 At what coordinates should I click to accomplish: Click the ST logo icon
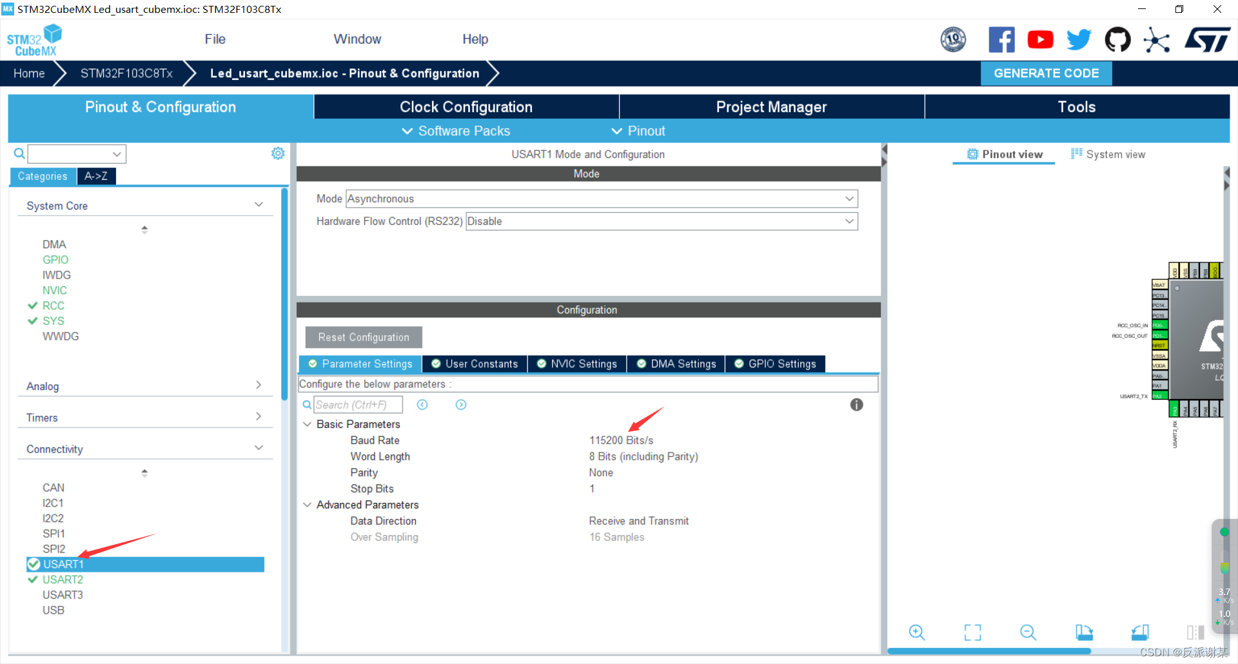pos(1207,39)
